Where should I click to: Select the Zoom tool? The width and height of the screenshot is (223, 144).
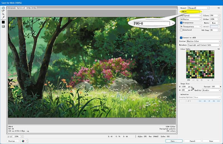pos(3,14)
